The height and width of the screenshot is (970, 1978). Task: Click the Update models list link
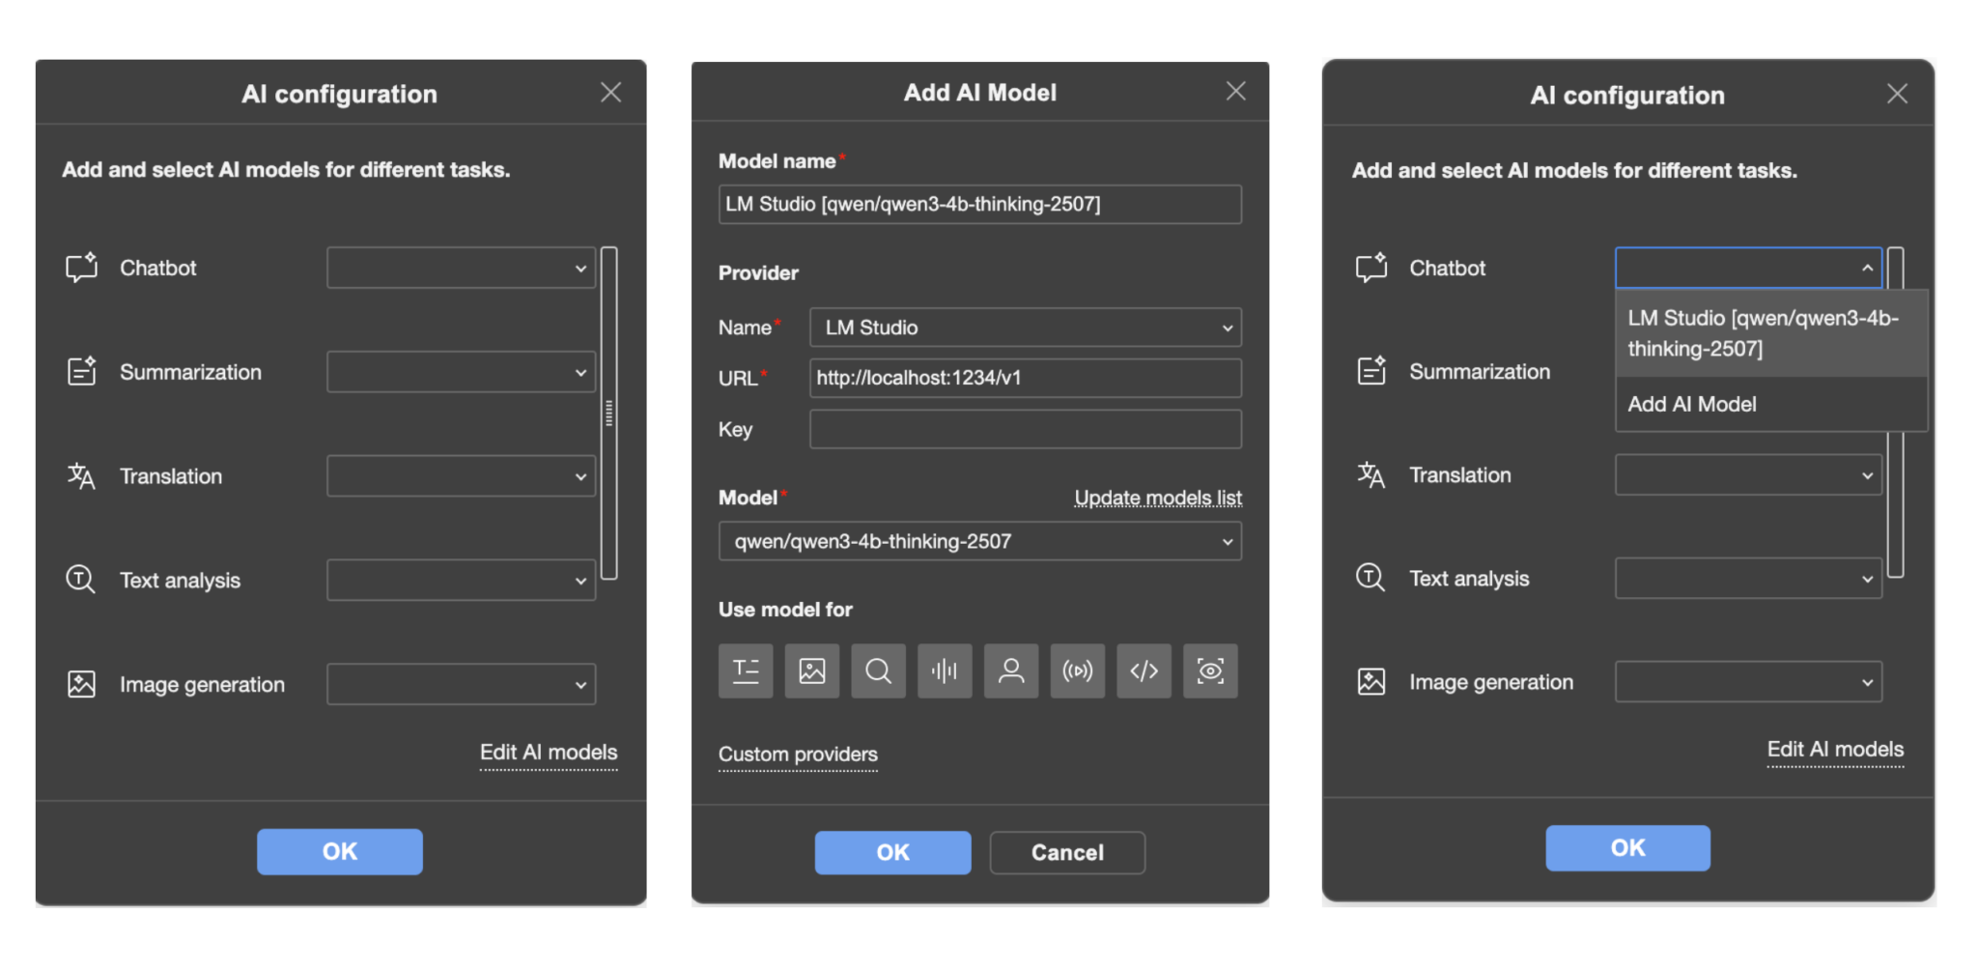(1157, 498)
